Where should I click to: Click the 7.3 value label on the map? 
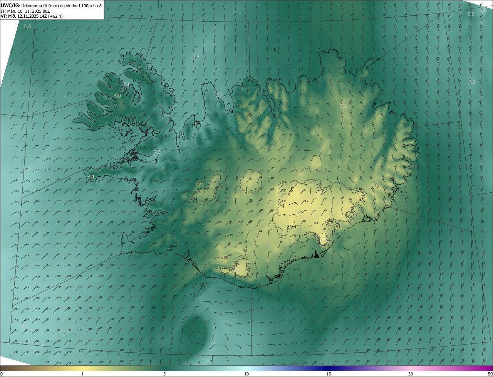(x=157, y=152)
